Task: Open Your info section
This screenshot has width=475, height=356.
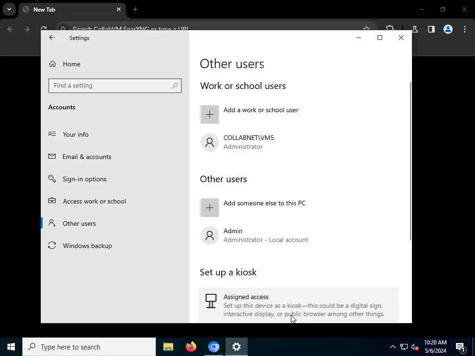Action: [x=76, y=134]
